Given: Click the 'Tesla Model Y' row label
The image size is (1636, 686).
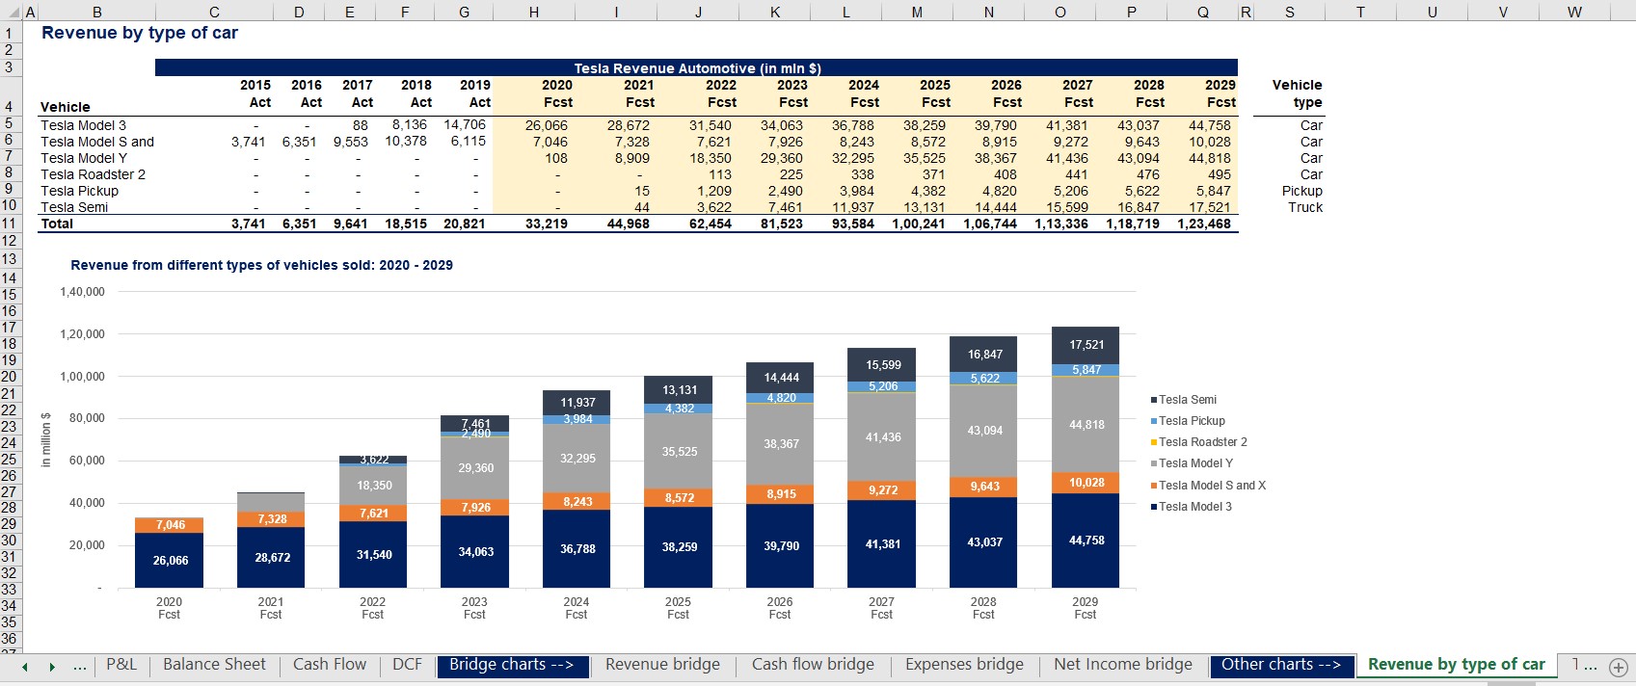Looking at the screenshot, I should click(x=84, y=158).
